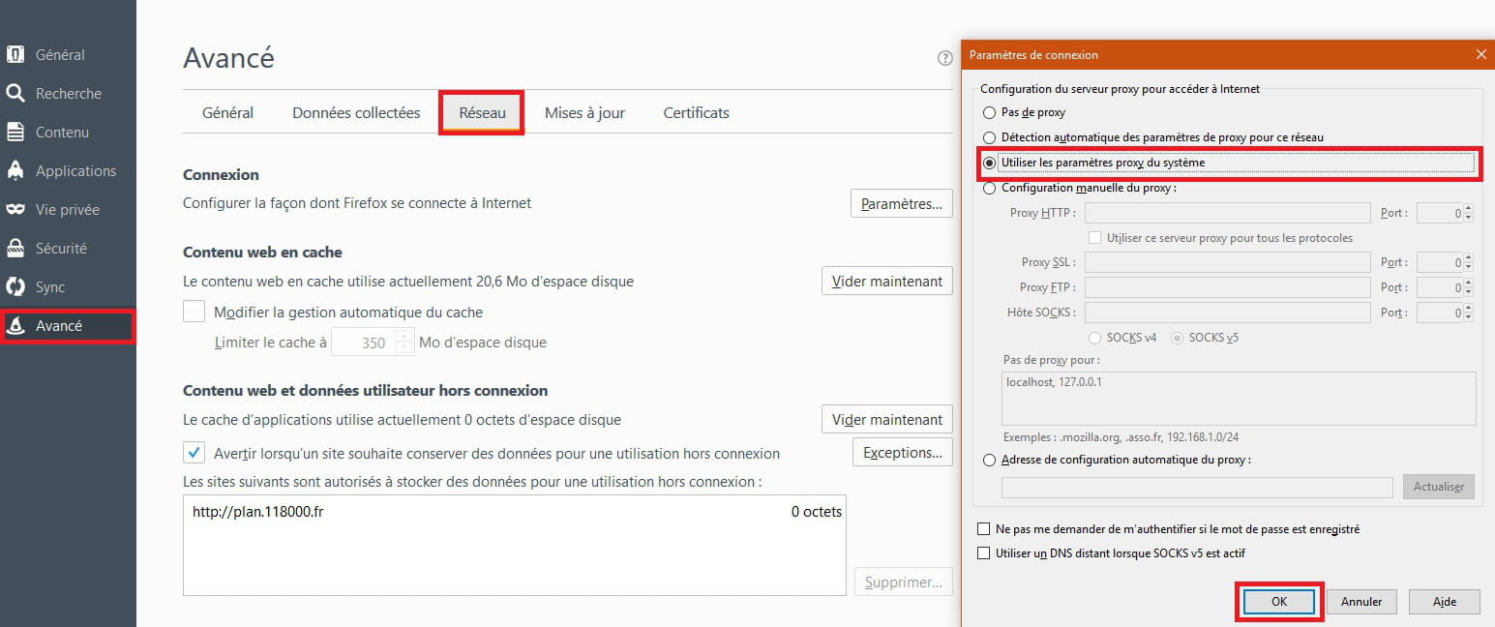Close the Paramètres de connexion dialog
1495x627 pixels.
tap(1481, 55)
